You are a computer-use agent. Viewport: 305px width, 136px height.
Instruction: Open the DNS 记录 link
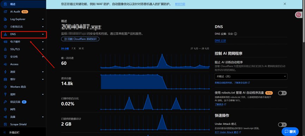220,41
